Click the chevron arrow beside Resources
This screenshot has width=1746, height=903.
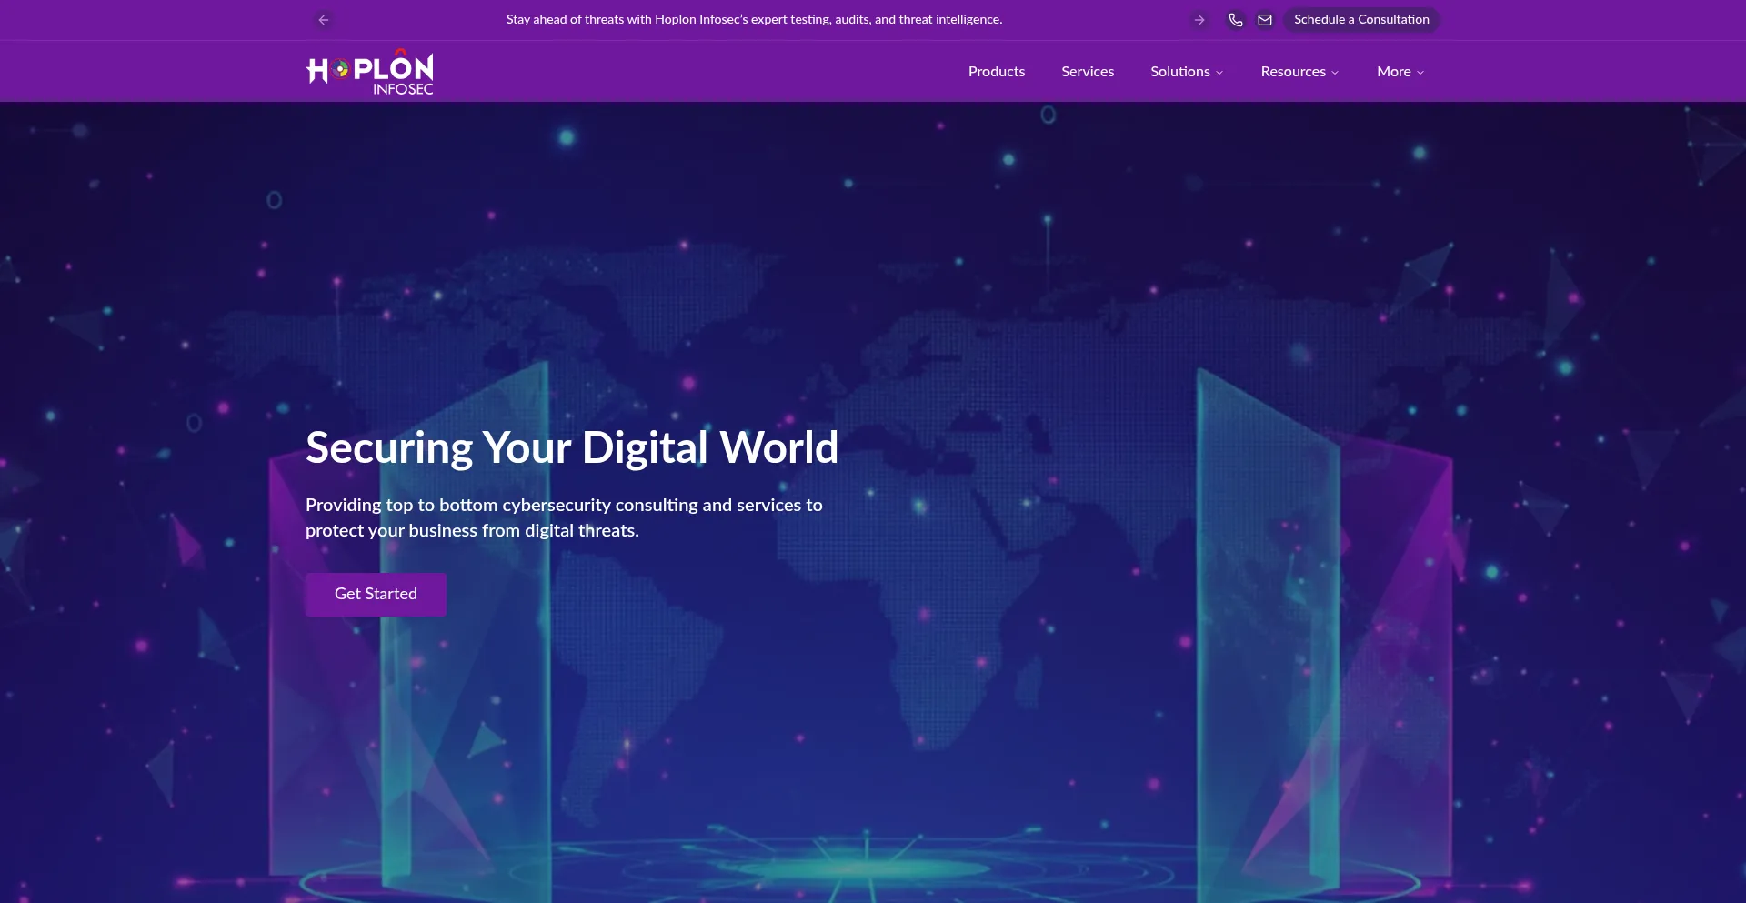pyautogui.click(x=1335, y=73)
